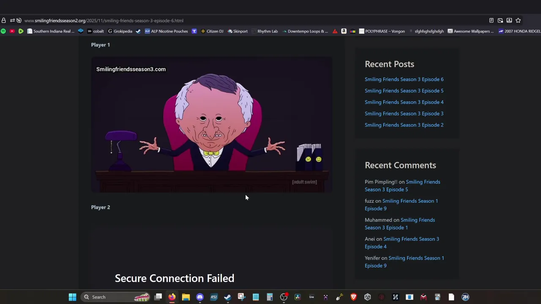Open the 2007 HONDA RIDGELINE bookmark

pos(519,31)
